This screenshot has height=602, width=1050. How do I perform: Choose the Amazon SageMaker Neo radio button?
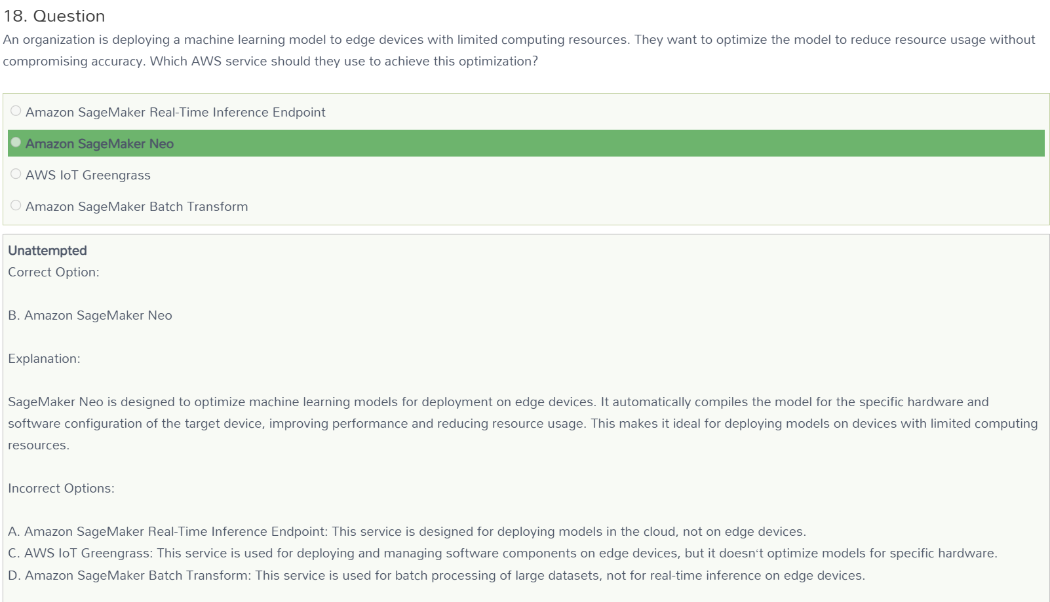[16, 143]
